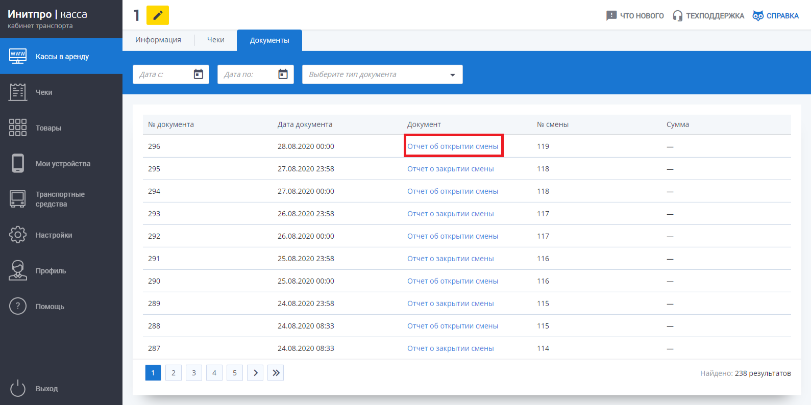Click the '№ смены' column header
This screenshot has width=811, height=405.
[x=553, y=124]
